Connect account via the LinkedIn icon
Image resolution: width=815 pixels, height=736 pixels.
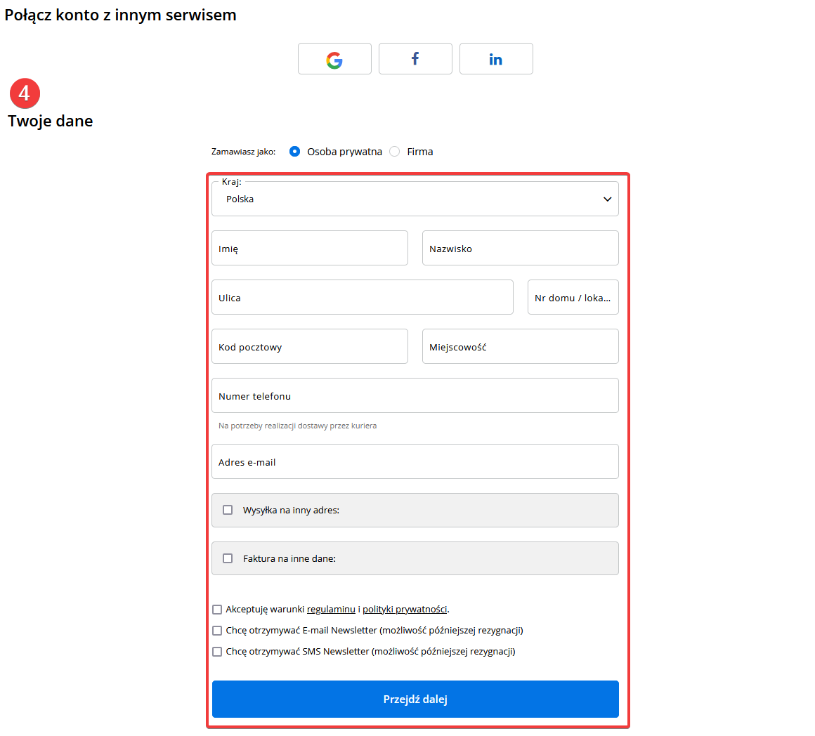click(x=496, y=59)
